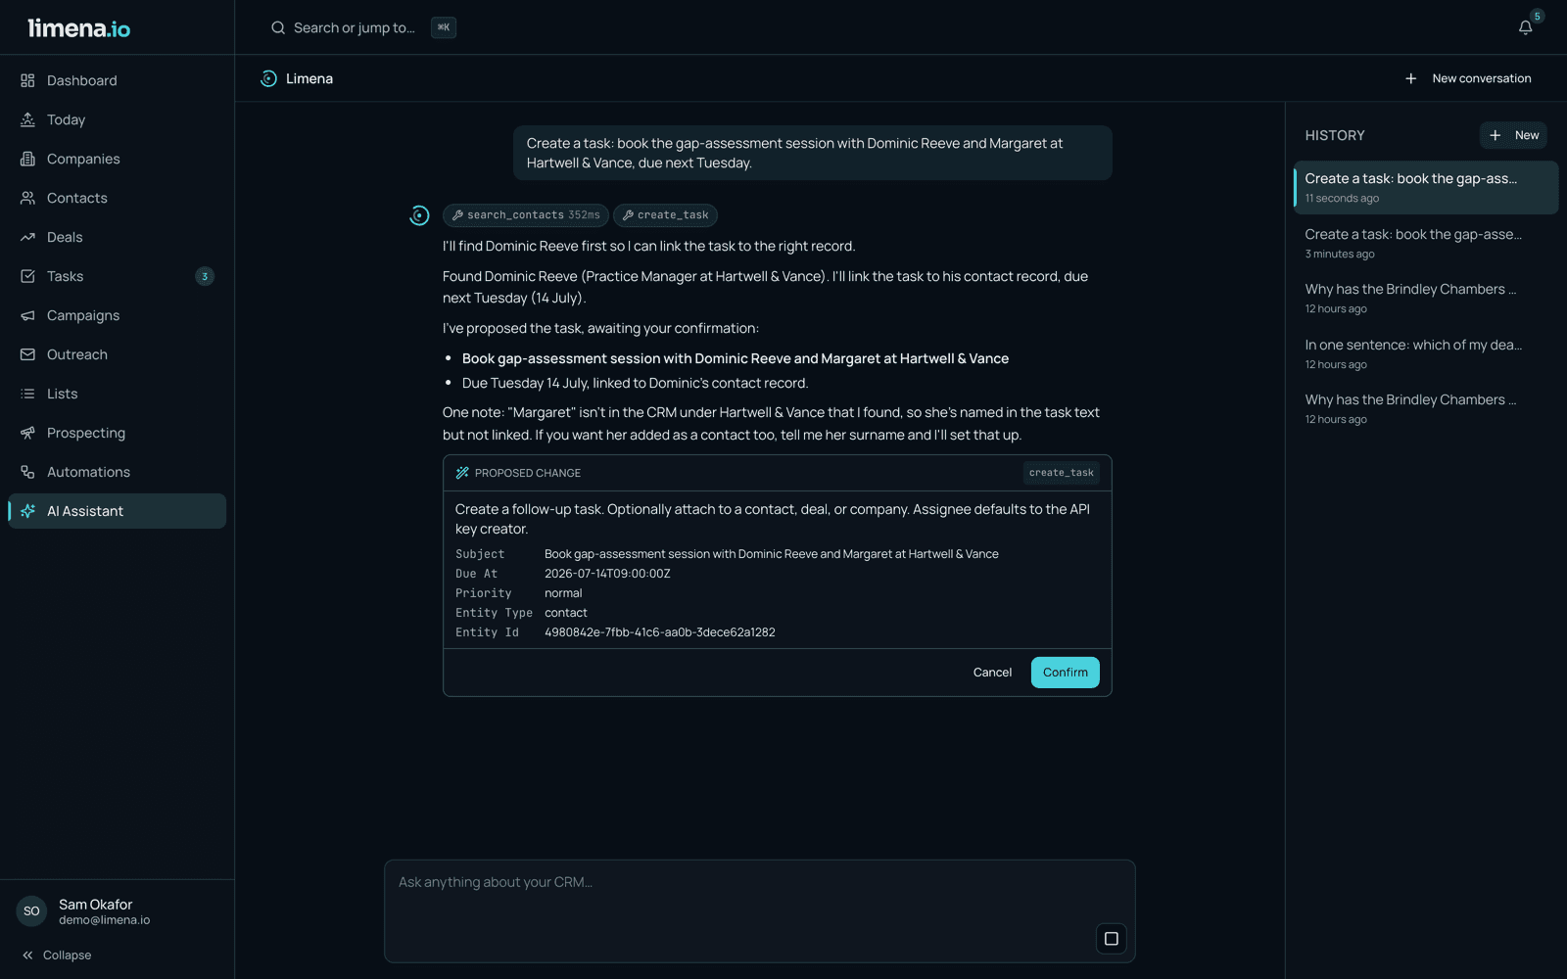Viewport: 1567px width, 979px height.
Task: Click the ⌘K shortcut badge
Action: coord(444,27)
